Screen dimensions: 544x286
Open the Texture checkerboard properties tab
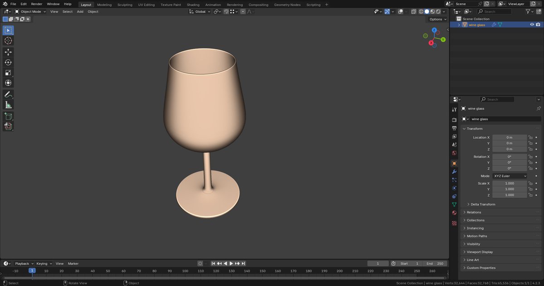point(454,223)
